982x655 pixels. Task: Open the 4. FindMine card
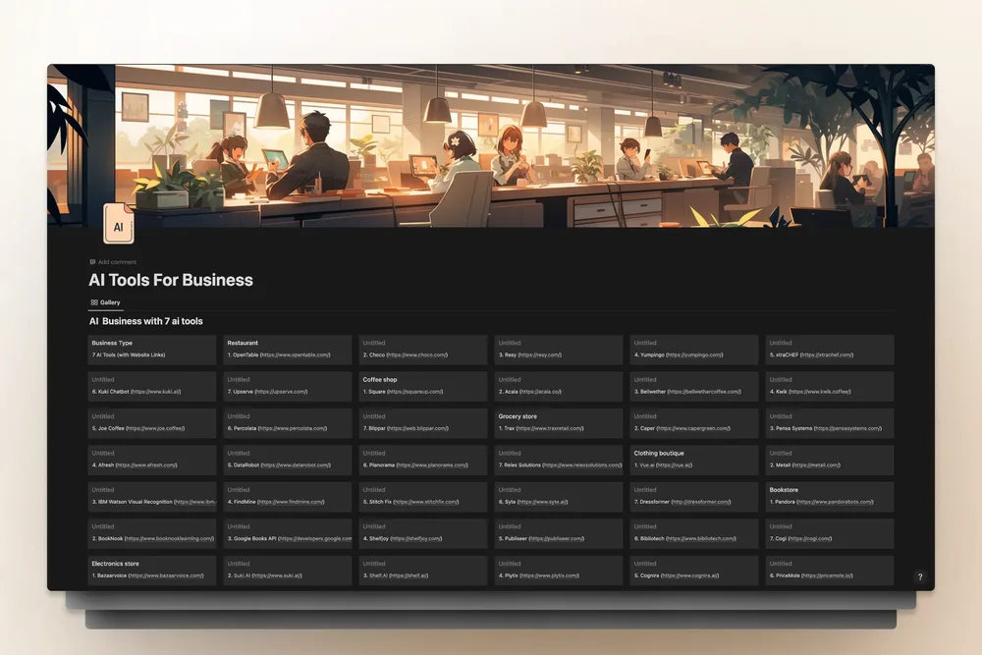(x=288, y=497)
